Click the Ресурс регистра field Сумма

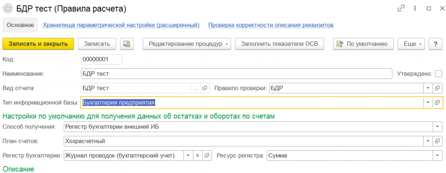350,156
